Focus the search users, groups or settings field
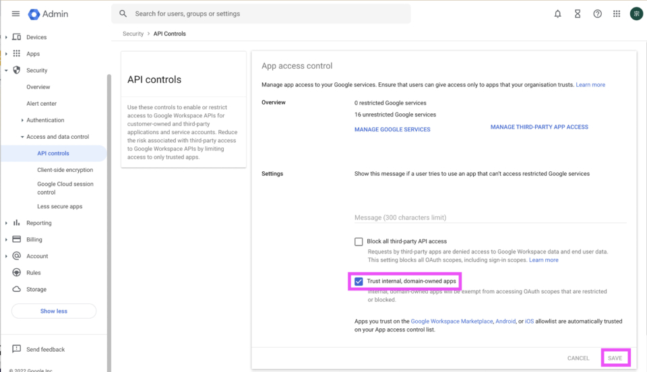The image size is (647, 372). click(261, 13)
